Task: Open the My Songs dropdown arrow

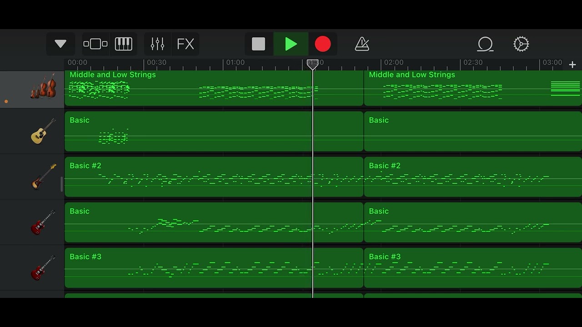Action: point(60,44)
